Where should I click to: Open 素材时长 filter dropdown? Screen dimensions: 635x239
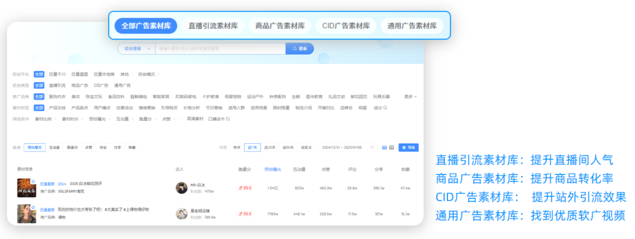(73, 119)
